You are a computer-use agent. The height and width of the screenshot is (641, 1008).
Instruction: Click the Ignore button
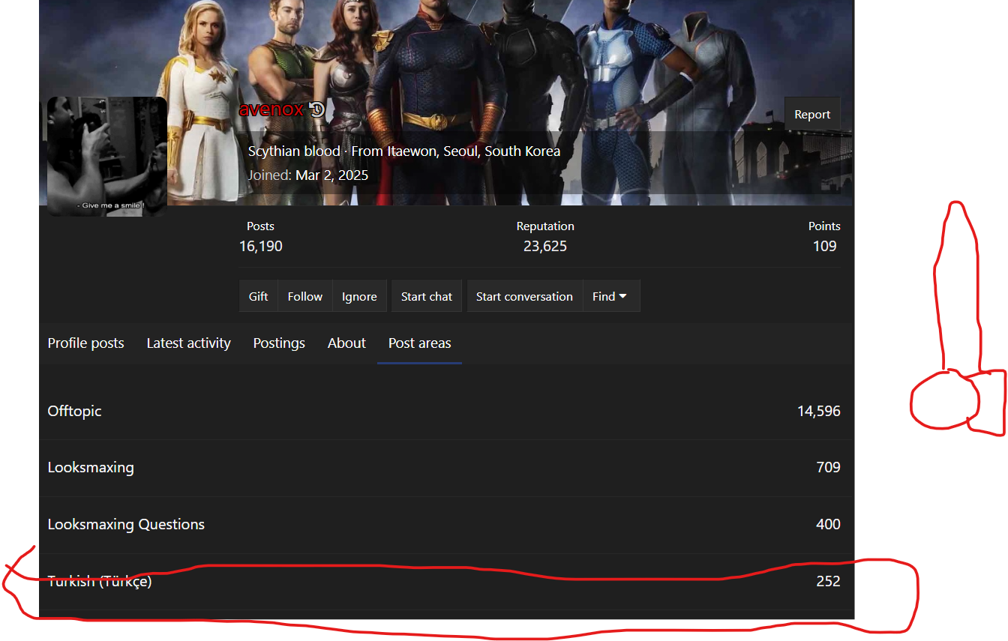[x=359, y=296]
